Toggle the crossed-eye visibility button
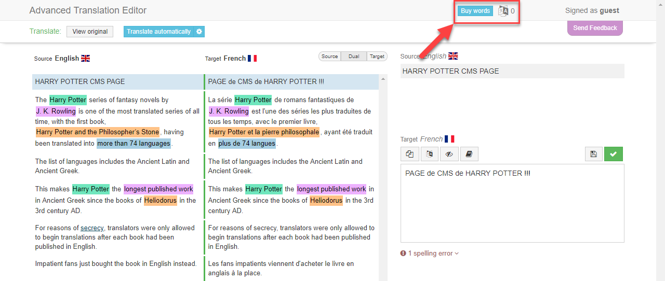 click(449, 154)
